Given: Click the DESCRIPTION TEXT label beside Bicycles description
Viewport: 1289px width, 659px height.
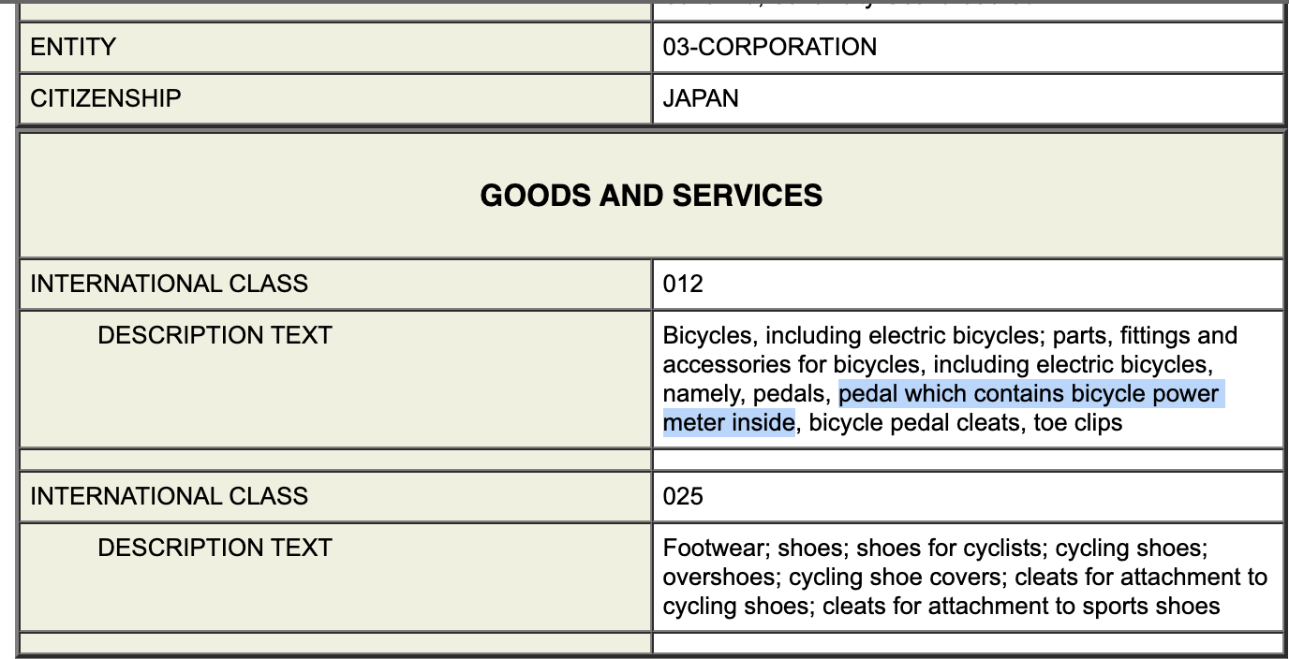Looking at the screenshot, I should point(215,335).
